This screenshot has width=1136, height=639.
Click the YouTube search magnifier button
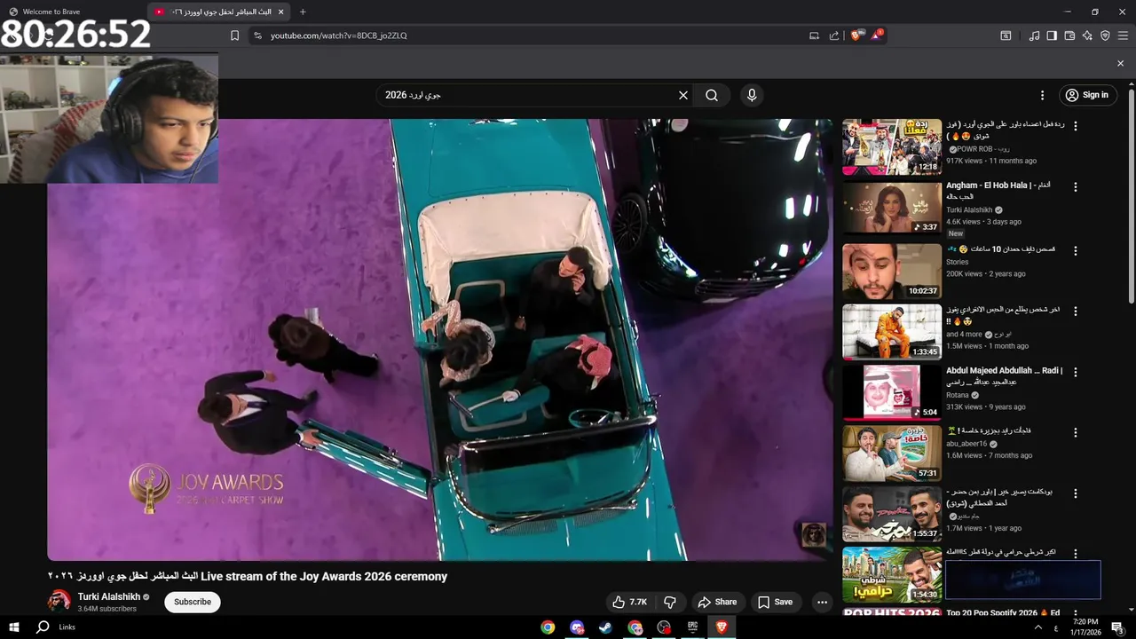(x=712, y=95)
